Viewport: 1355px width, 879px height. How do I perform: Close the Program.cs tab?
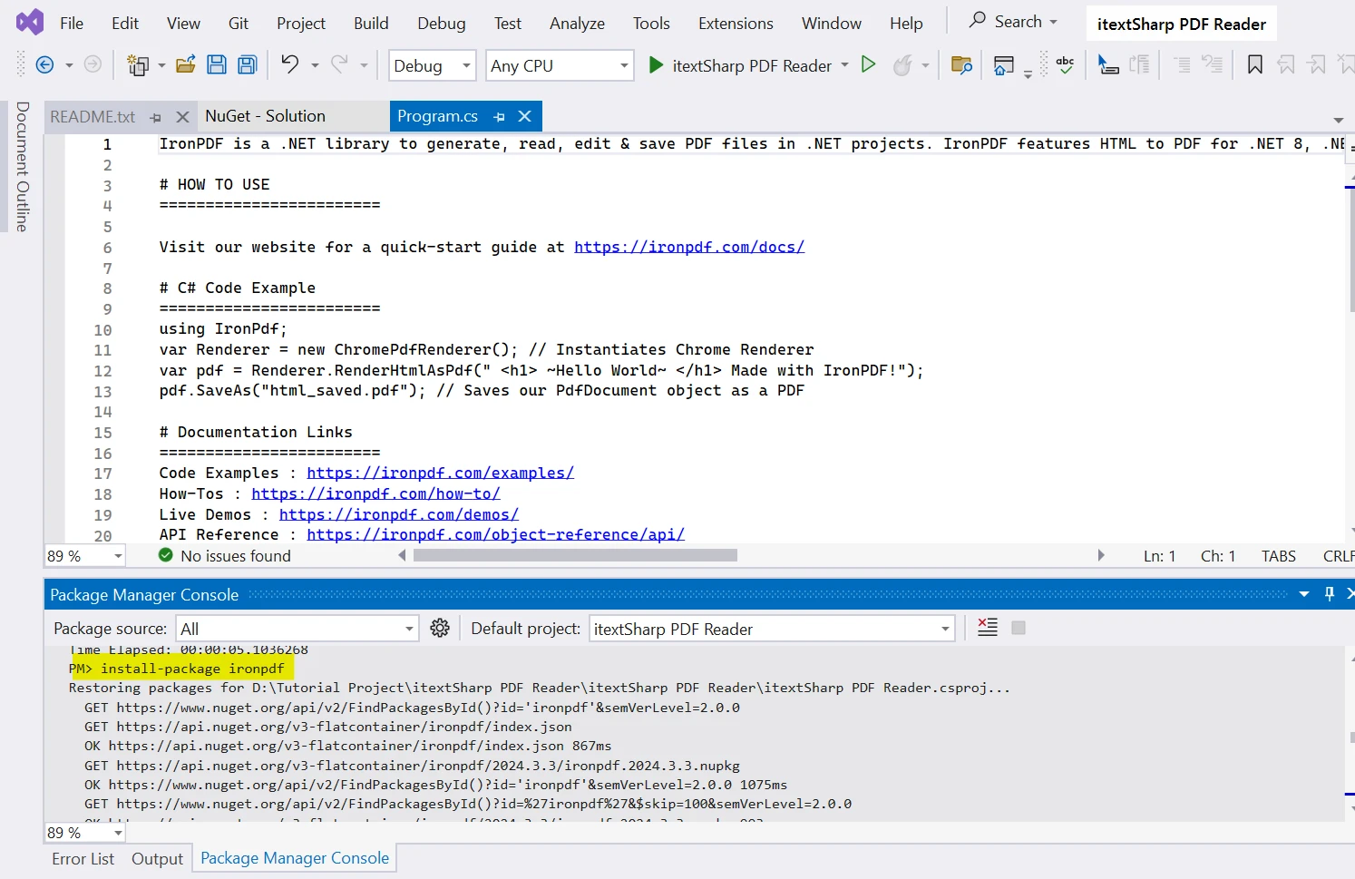(524, 116)
